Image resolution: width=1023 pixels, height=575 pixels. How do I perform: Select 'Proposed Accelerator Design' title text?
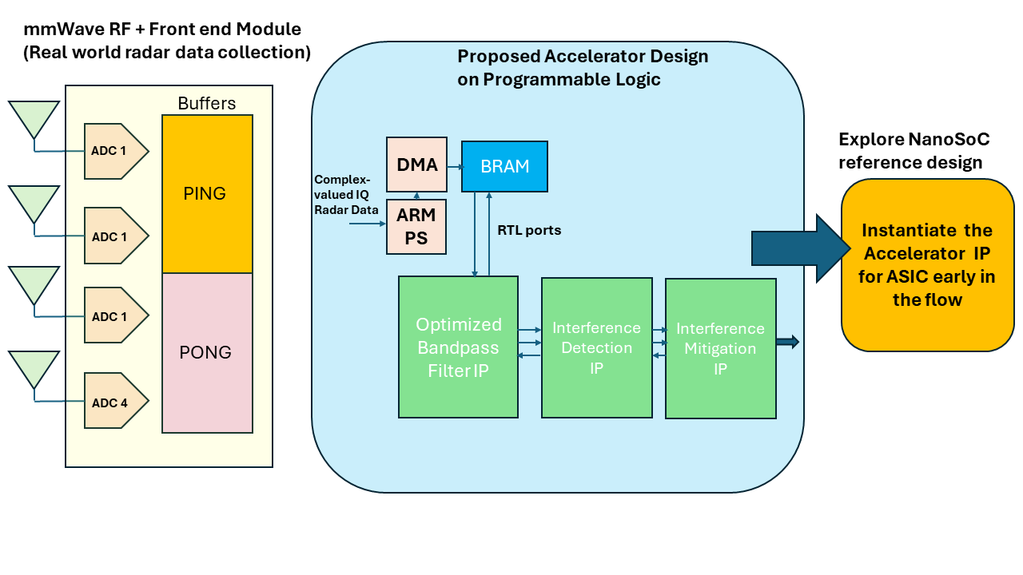click(583, 57)
